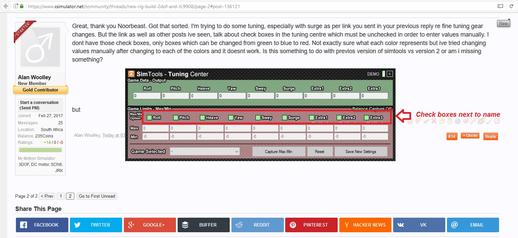The height and width of the screenshot is (238, 518).
Task: Toggle the Heave checkbox in Tuning Center
Action: click(202, 117)
